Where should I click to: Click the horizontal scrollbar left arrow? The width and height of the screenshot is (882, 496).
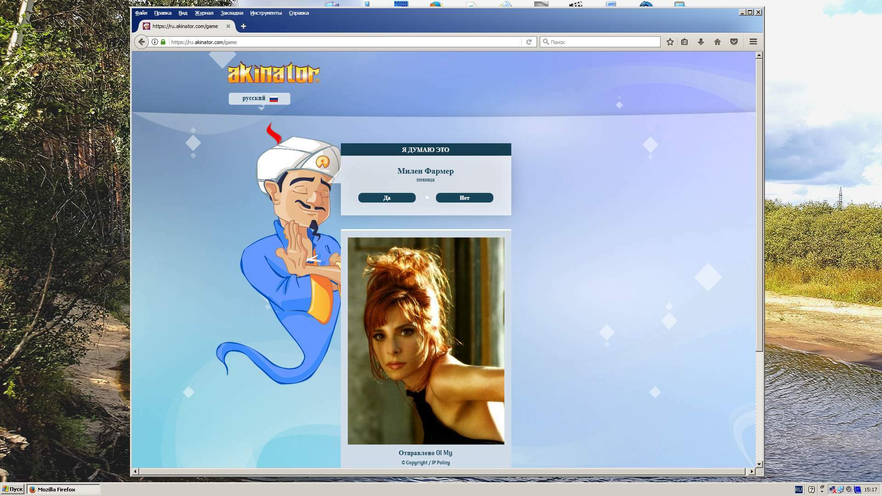pos(135,472)
